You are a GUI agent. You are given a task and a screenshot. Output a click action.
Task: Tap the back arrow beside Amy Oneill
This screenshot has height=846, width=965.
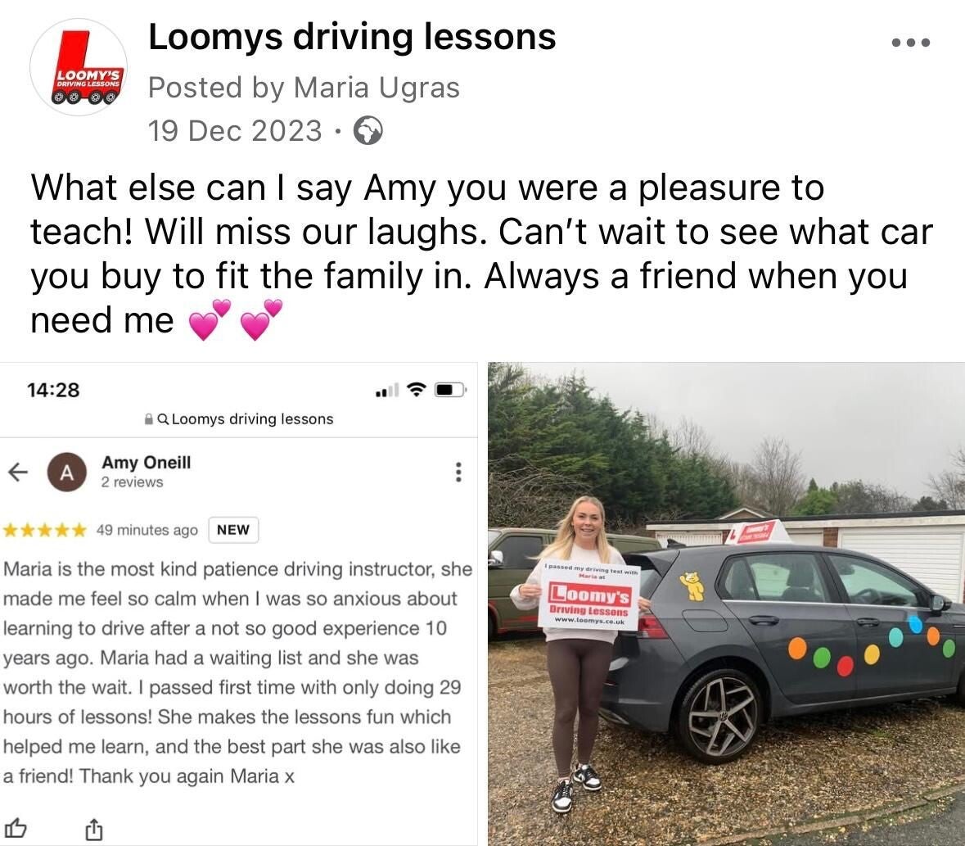18,472
